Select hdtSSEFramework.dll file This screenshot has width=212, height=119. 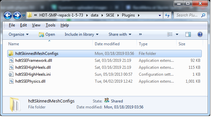point(34,60)
